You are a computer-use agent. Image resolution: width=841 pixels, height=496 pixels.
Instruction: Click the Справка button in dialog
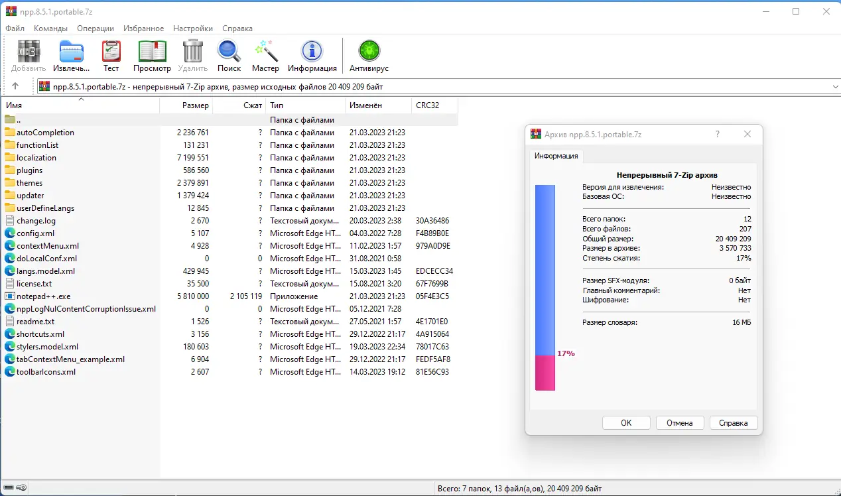coord(734,422)
